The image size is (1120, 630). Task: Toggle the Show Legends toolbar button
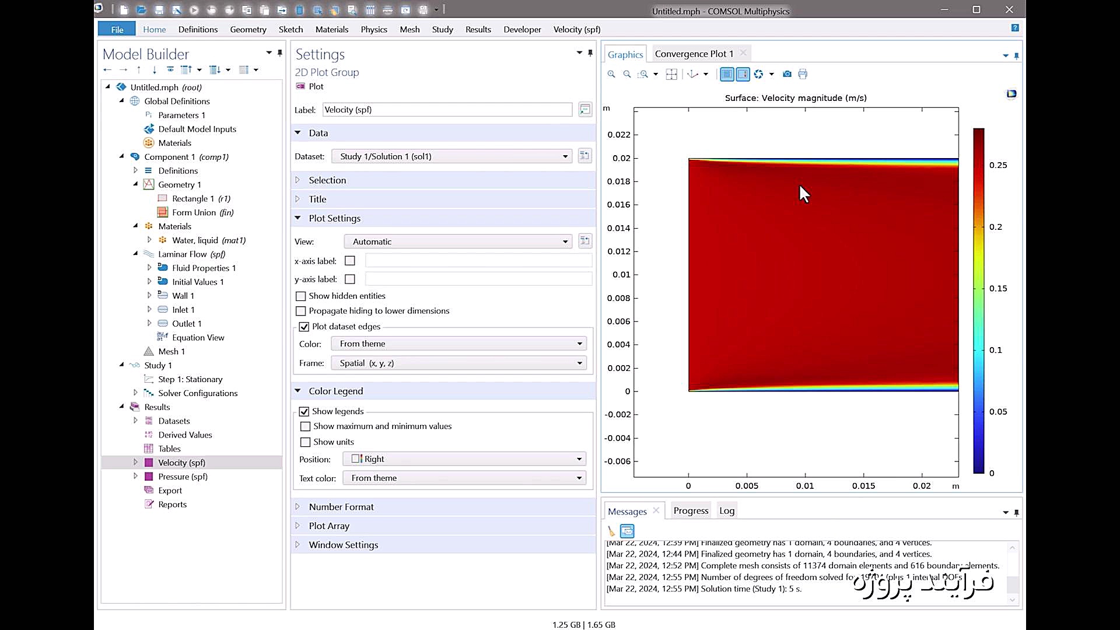click(743, 74)
